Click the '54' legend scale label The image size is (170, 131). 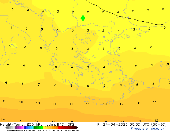(x=77, y=130)
